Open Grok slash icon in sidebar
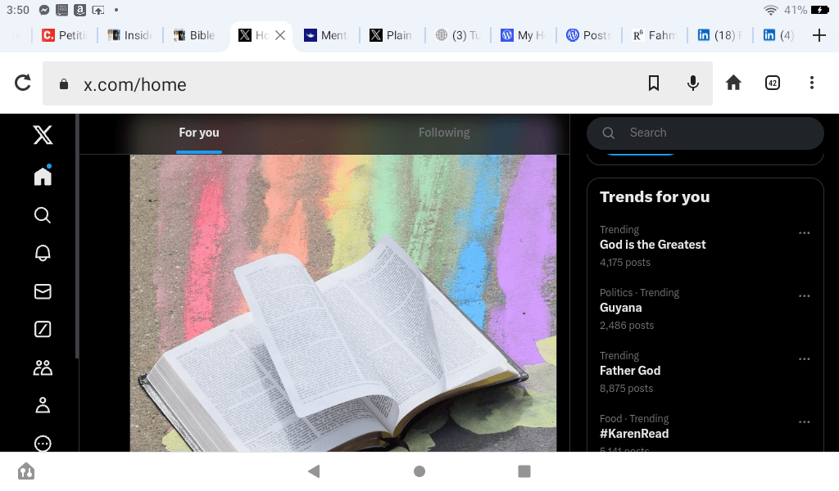 pyautogui.click(x=43, y=329)
